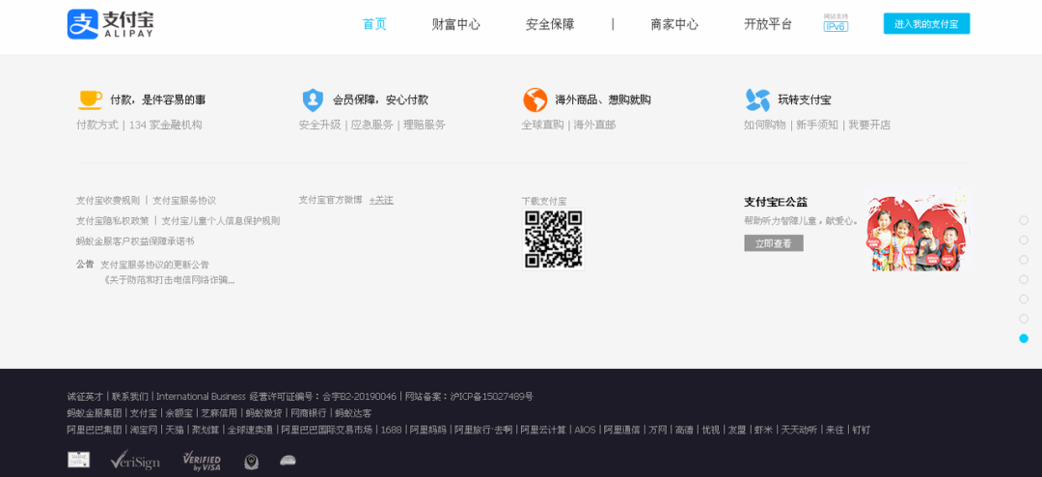Select the third page indicator dot

pos(1024,260)
